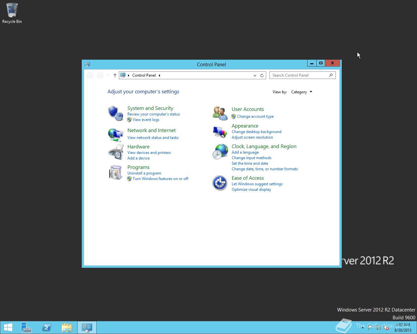Click View network status and tasks
Viewport: 417px width, 334px height.
tap(153, 138)
